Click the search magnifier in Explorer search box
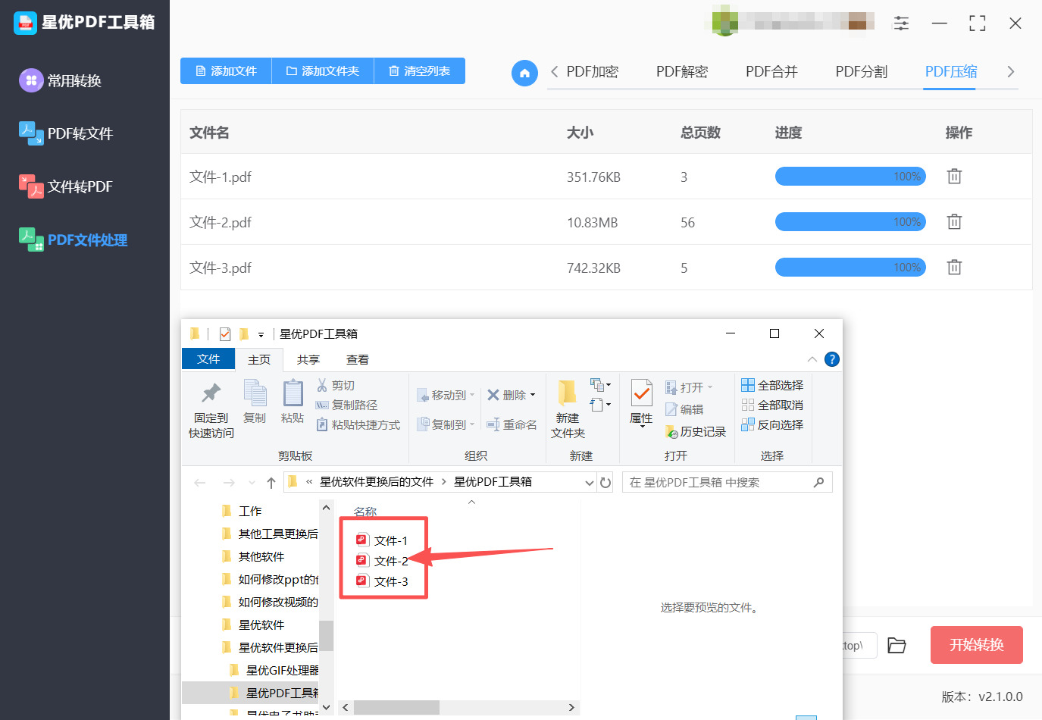The height and width of the screenshot is (720, 1042). [x=818, y=482]
